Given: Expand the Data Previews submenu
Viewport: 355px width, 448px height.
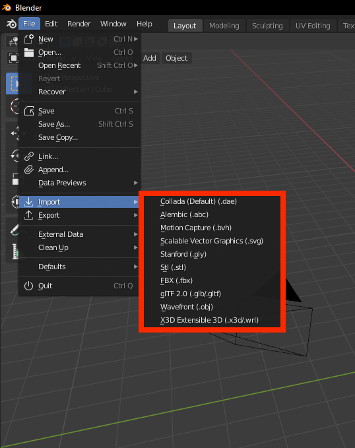Looking at the screenshot, I should click(x=80, y=183).
